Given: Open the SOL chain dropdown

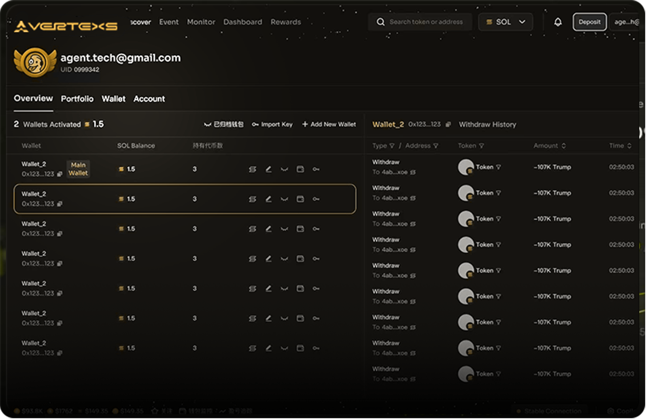Looking at the screenshot, I should pyautogui.click(x=505, y=22).
